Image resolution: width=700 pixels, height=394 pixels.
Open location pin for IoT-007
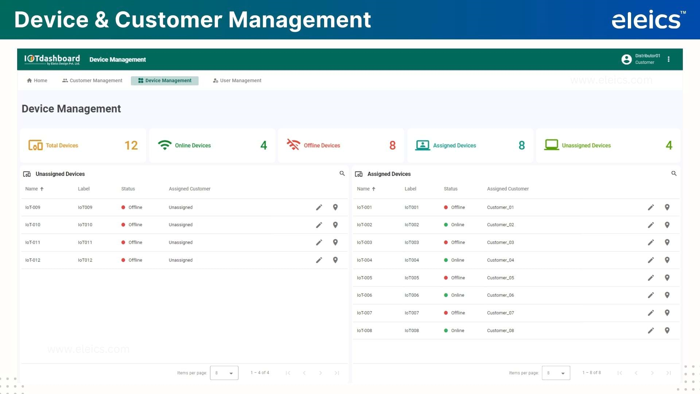667,313
